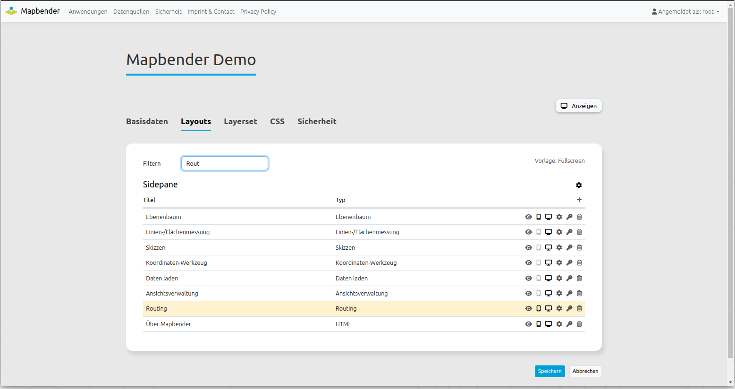735x389 pixels.
Task: Edit Skizzen element via gear icon
Action: 559,247
